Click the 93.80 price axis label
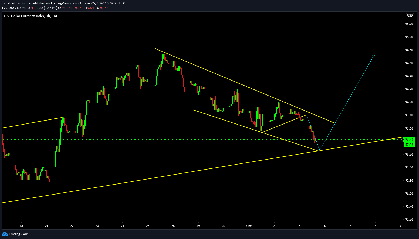Screen dimensions: 419x239 click(409, 115)
